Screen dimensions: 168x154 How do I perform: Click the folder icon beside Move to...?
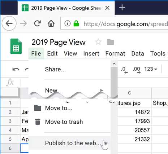[38, 108]
